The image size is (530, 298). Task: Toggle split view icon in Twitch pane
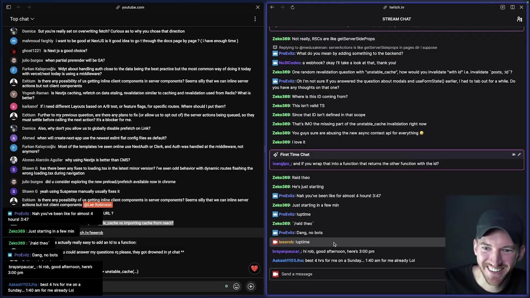point(513,7)
